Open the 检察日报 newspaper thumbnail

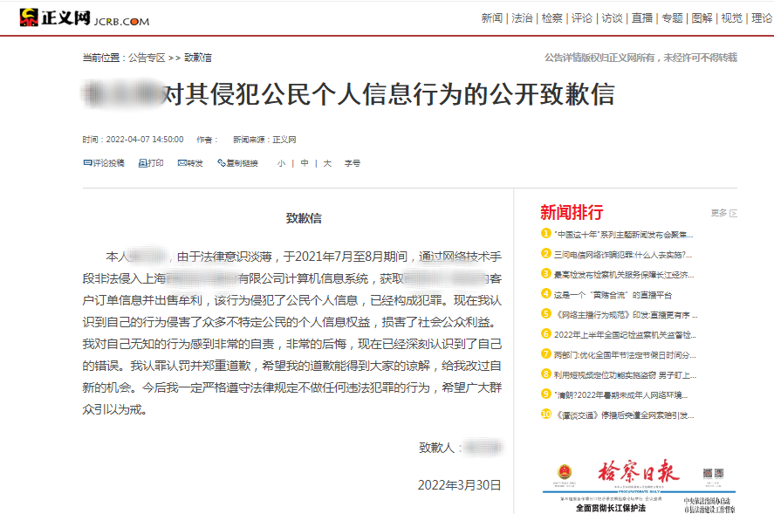coord(639,487)
